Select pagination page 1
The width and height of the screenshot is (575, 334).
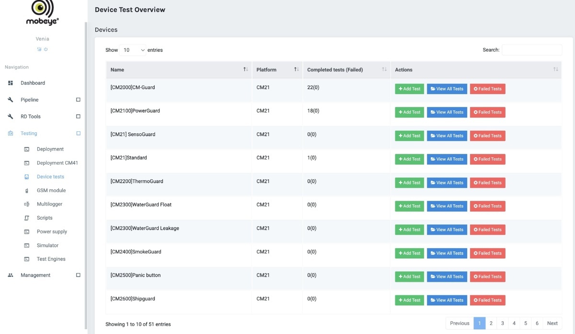479,323
